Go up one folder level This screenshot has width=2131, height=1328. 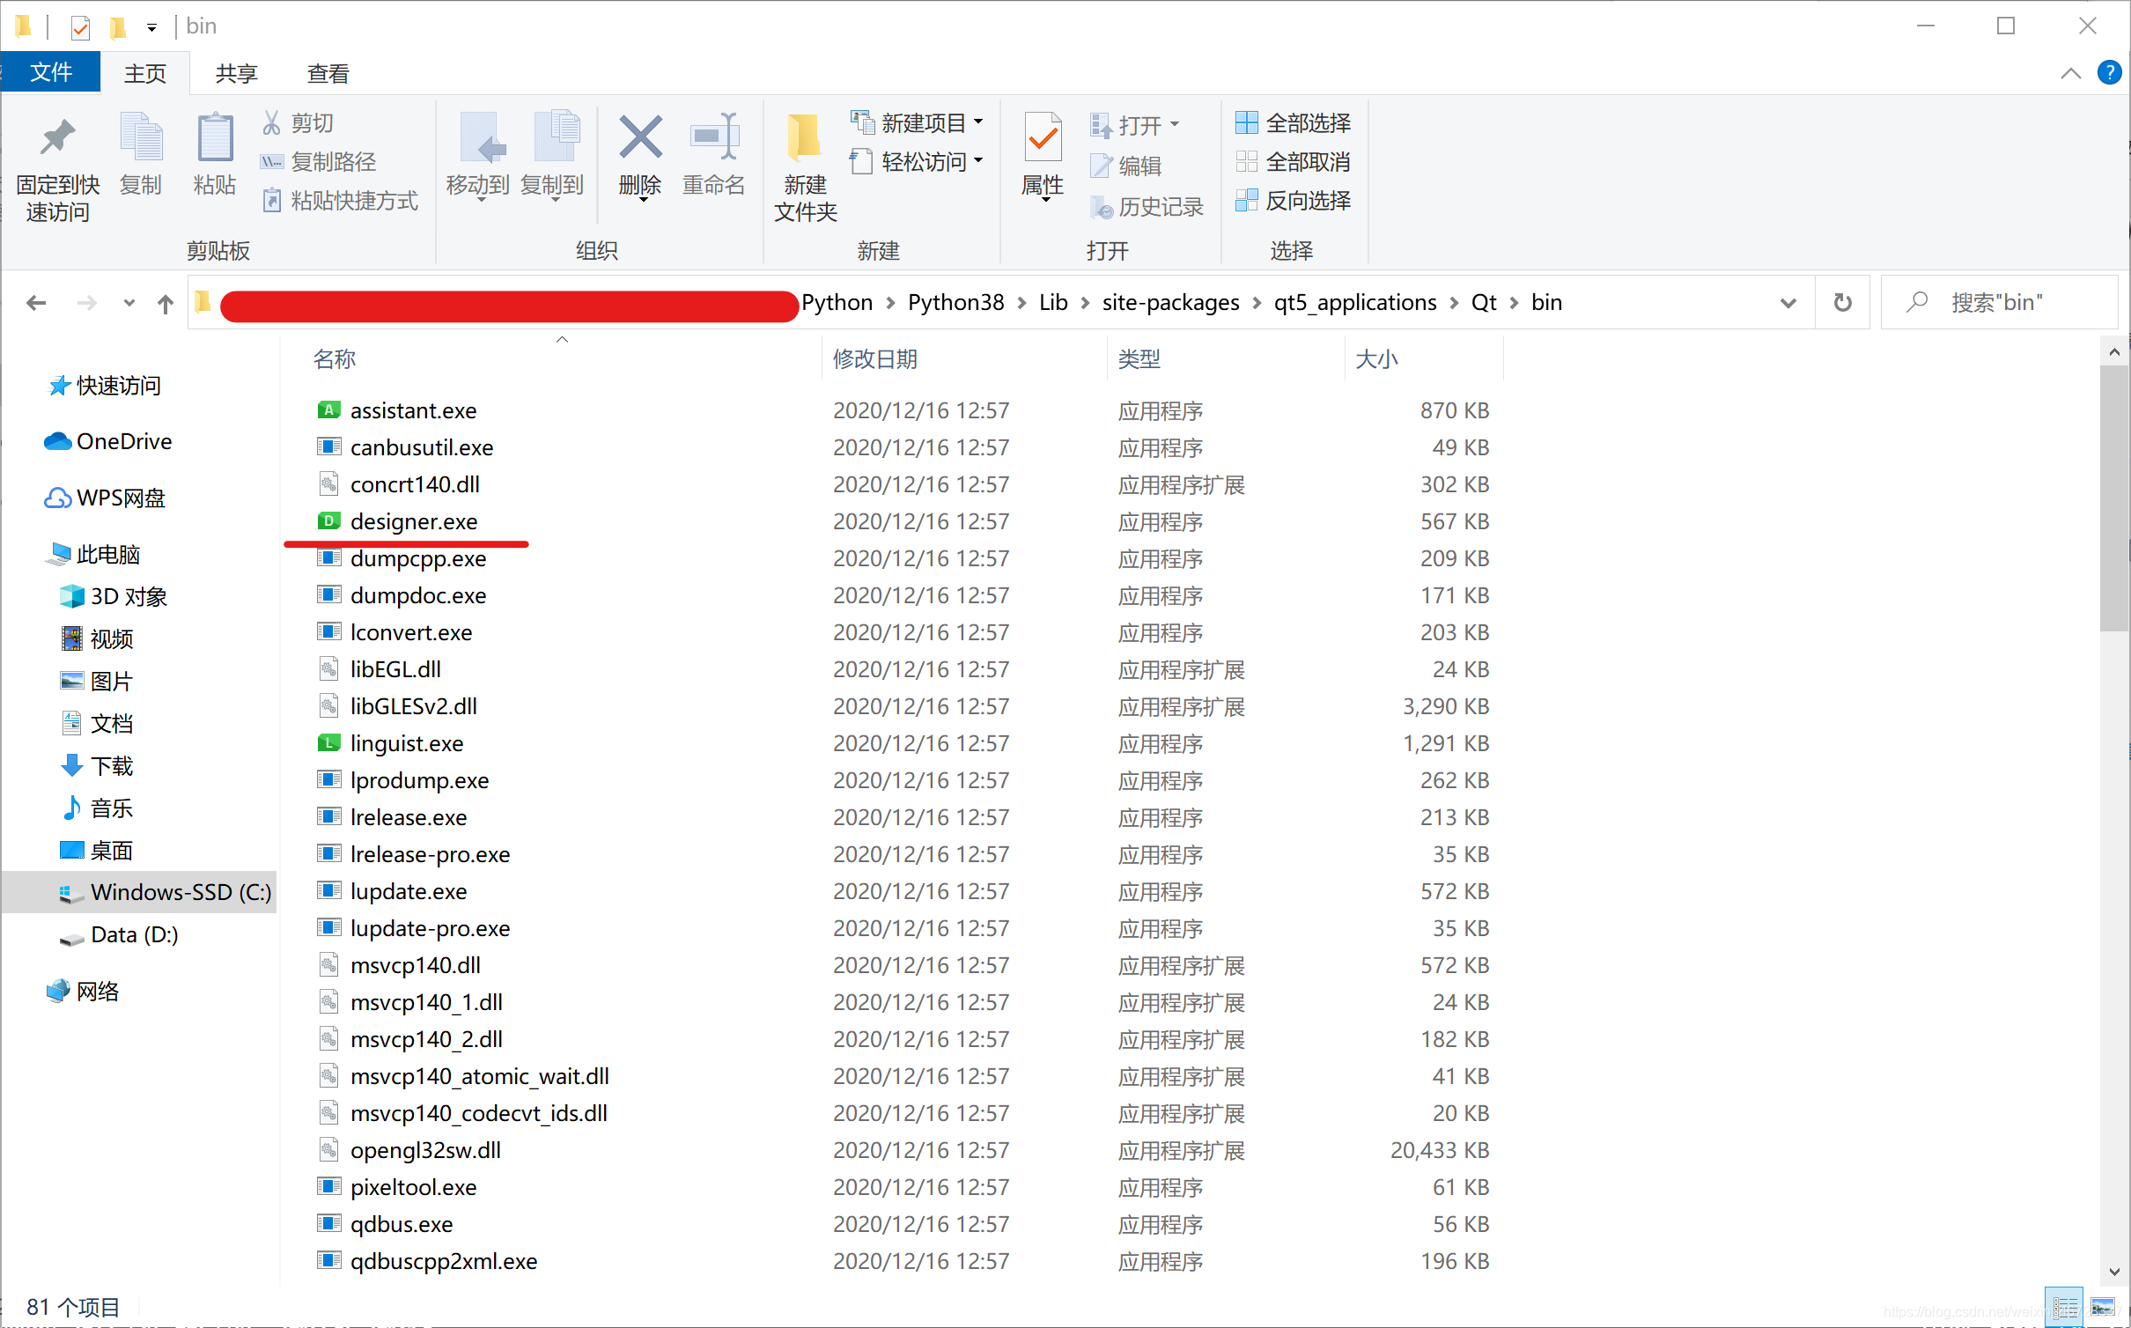[x=166, y=303]
